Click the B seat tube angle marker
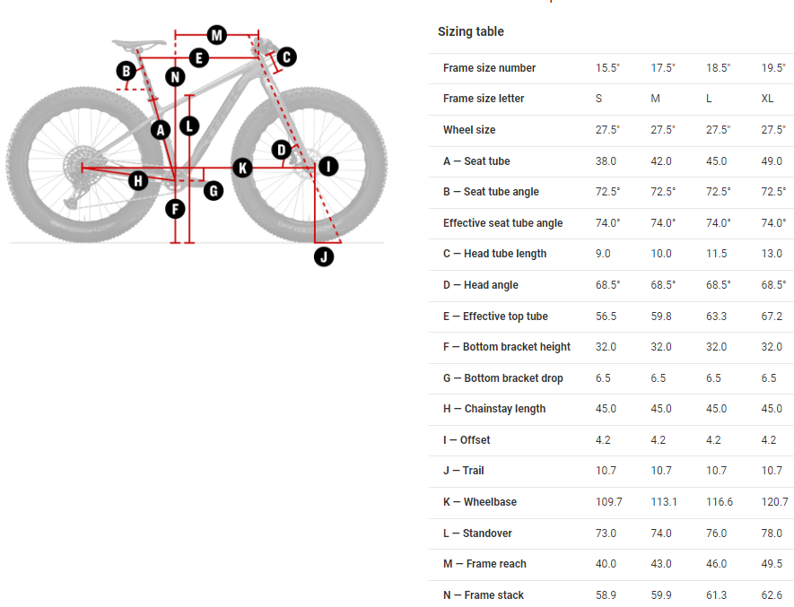794x607 pixels. (127, 70)
